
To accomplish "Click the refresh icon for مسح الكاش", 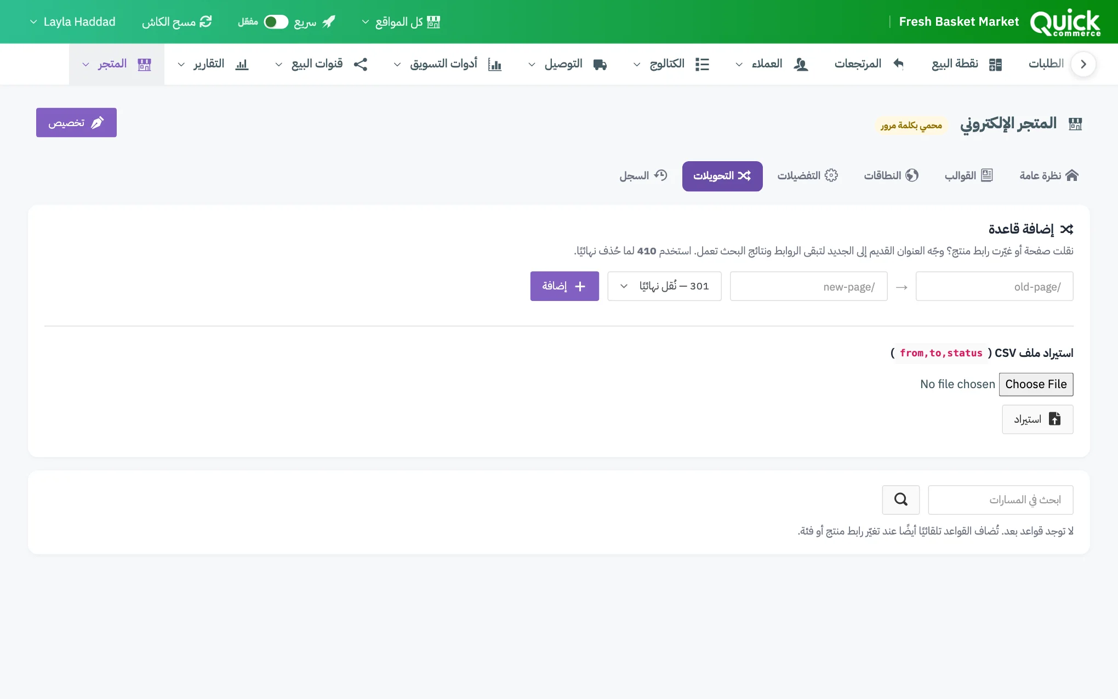I will pyautogui.click(x=206, y=22).
